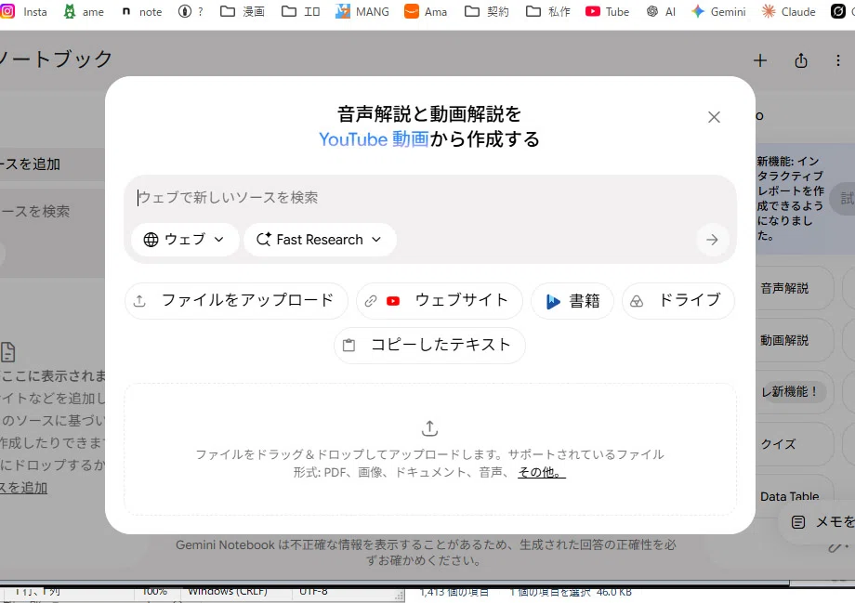Image resolution: width=855 pixels, height=603 pixels.
Task: Focus the ウェブで新しいソースを検索 search field
Action: tap(429, 197)
